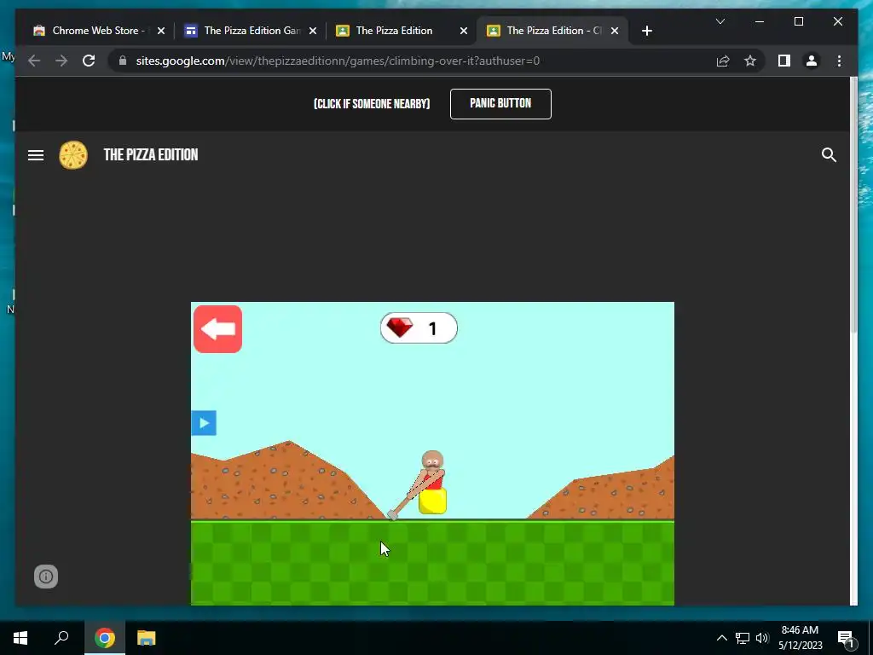The height and width of the screenshot is (655, 873).
Task: Open Chrome three-dot menu
Action: pyautogui.click(x=839, y=61)
